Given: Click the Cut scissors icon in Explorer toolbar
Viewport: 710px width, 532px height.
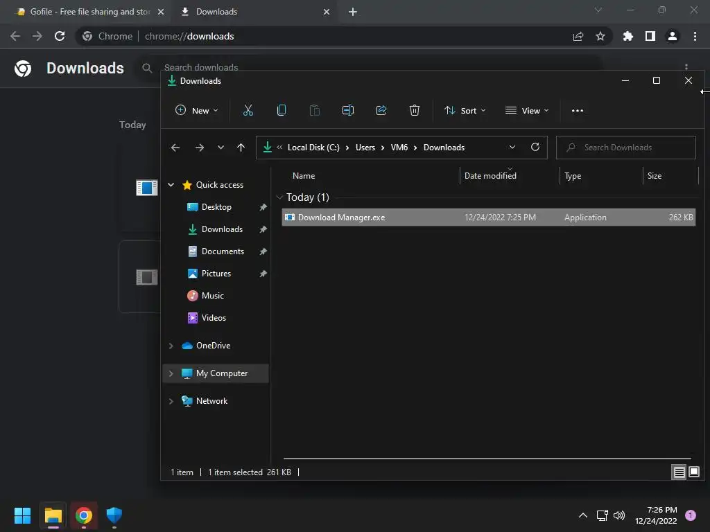Looking at the screenshot, I should pyautogui.click(x=248, y=110).
